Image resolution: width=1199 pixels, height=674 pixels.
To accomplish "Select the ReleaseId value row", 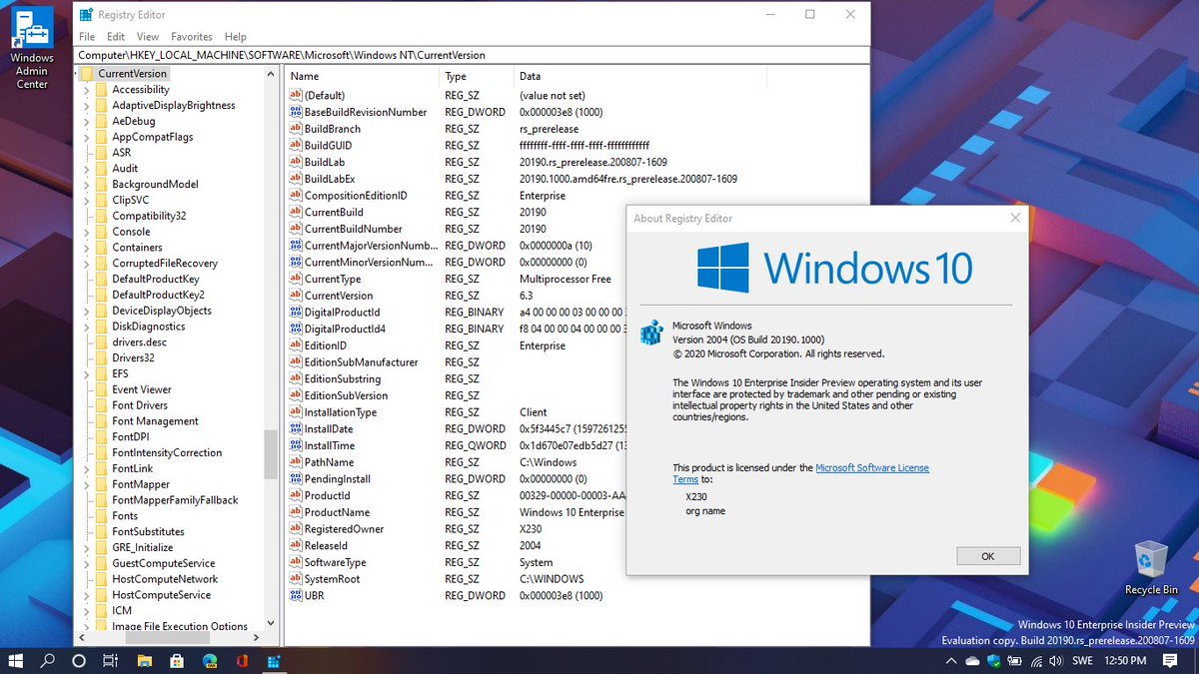I will (457, 545).
